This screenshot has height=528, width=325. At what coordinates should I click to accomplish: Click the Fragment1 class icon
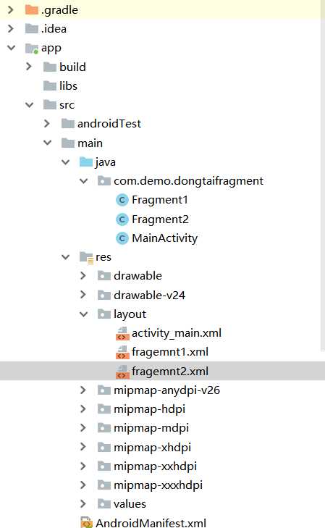[122, 200]
